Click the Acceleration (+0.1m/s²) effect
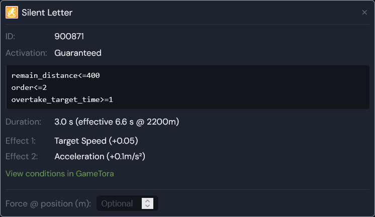The height and width of the screenshot is (217, 375). pyautogui.click(x=100, y=156)
